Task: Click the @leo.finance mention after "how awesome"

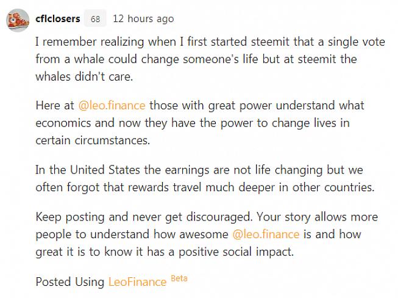Action: click(266, 234)
